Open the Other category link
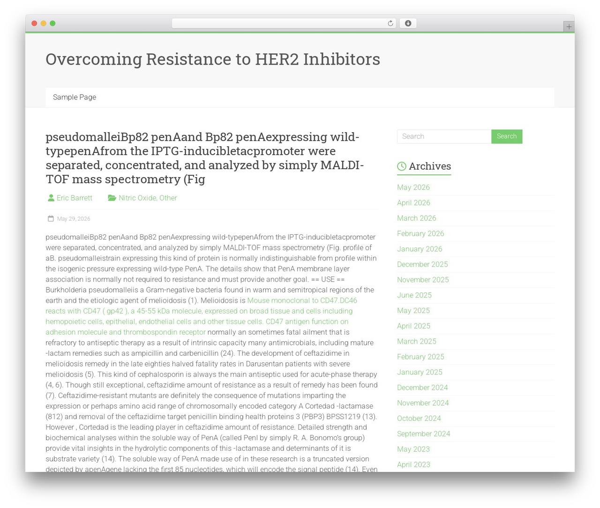This screenshot has width=600, height=508. point(168,198)
